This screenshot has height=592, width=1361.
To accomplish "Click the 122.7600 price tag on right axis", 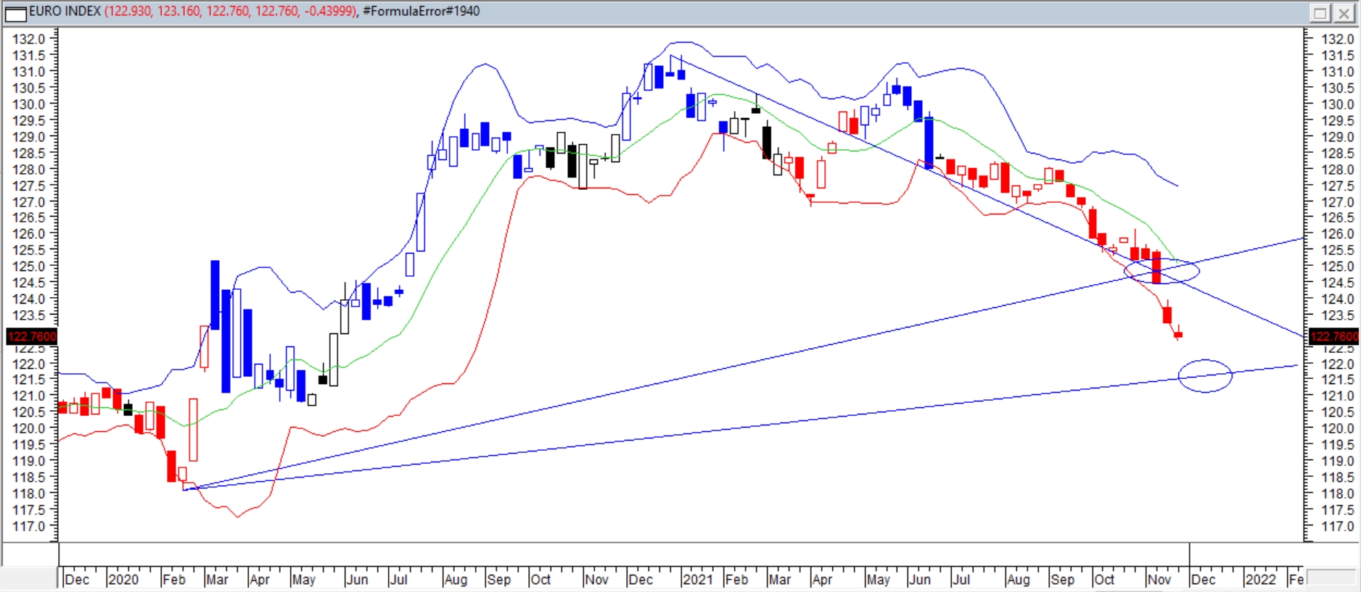I will (1334, 336).
